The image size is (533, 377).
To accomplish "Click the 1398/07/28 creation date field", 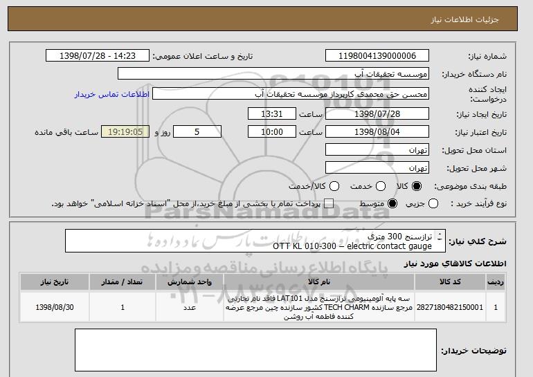I will [377, 113].
